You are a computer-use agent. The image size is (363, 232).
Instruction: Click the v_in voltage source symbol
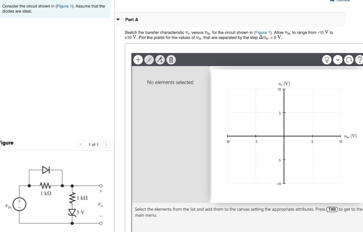(19, 204)
